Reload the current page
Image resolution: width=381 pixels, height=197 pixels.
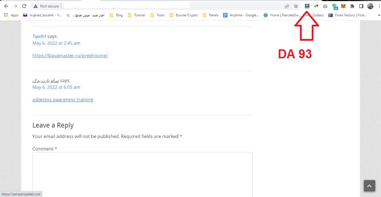click(24, 6)
